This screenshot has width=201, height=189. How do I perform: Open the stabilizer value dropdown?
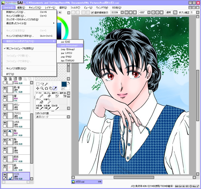(197, 12)
